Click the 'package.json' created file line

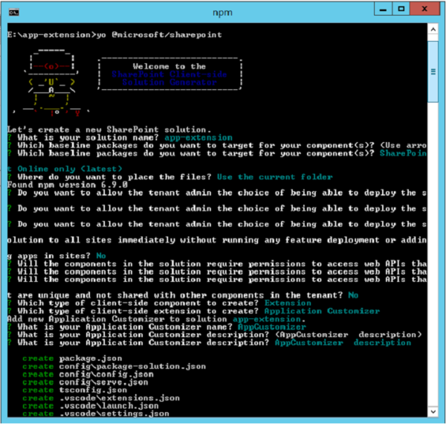(x=83, y=358)
